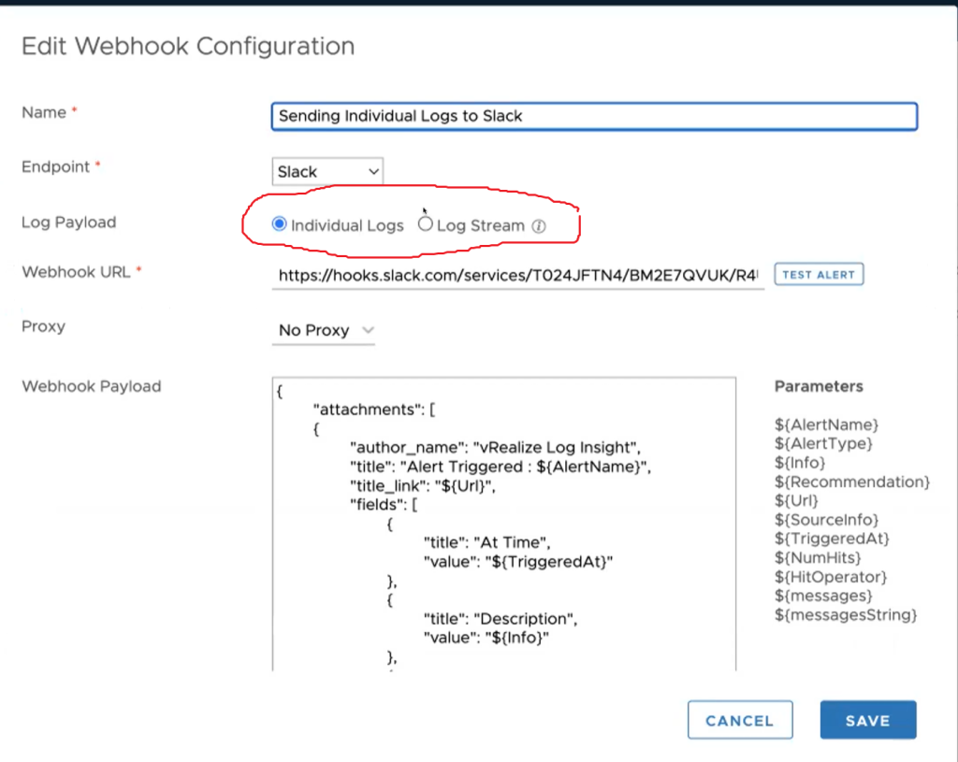Click the ${AlertType} parameter
Screen dimensions: 958x762
point(823,443)
